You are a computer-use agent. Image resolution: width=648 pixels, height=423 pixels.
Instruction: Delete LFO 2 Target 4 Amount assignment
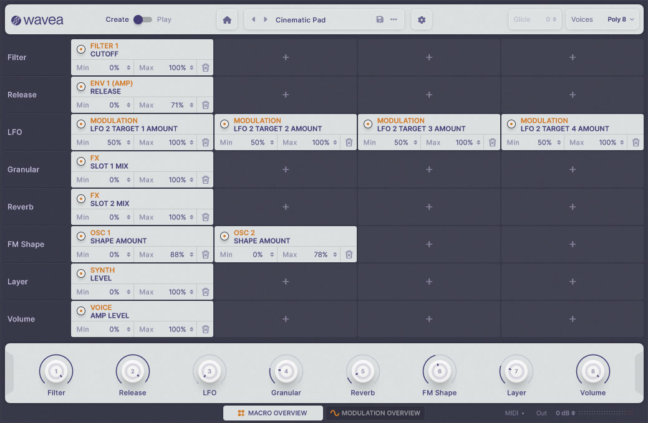click(636, 143)
